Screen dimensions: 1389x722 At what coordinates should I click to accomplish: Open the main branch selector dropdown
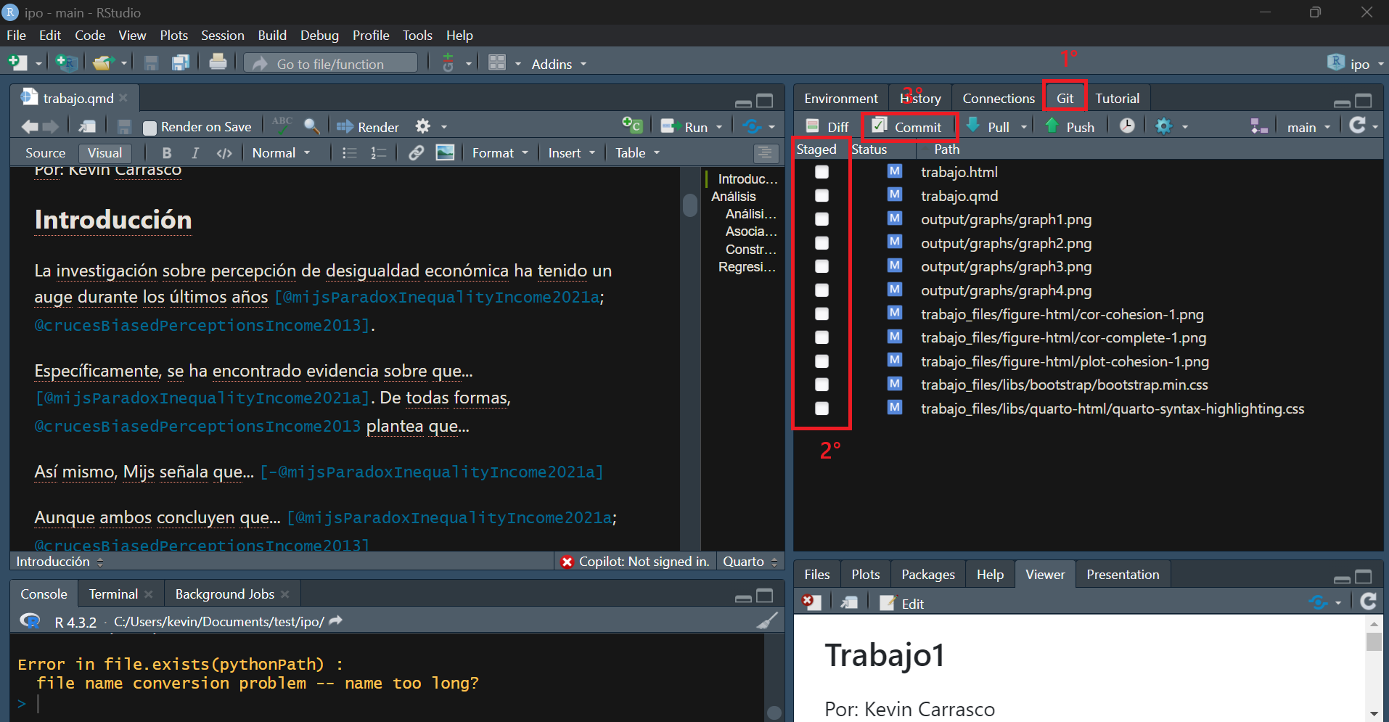[x=1308, y=127]
